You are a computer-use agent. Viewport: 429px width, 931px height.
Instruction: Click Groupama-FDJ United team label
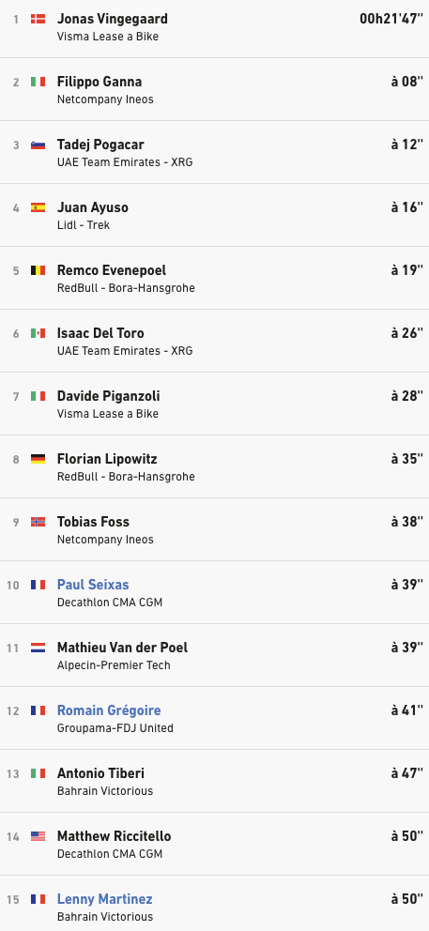[115, 728]
